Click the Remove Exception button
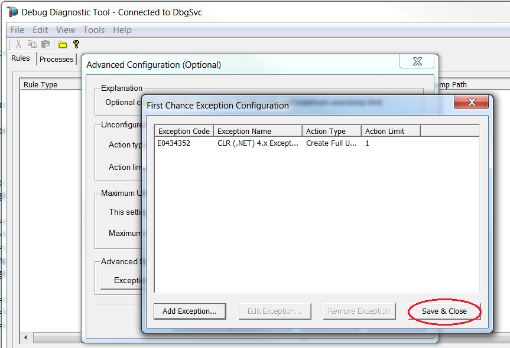The width and height of the screenshot is (510, 348). (359, 311)
